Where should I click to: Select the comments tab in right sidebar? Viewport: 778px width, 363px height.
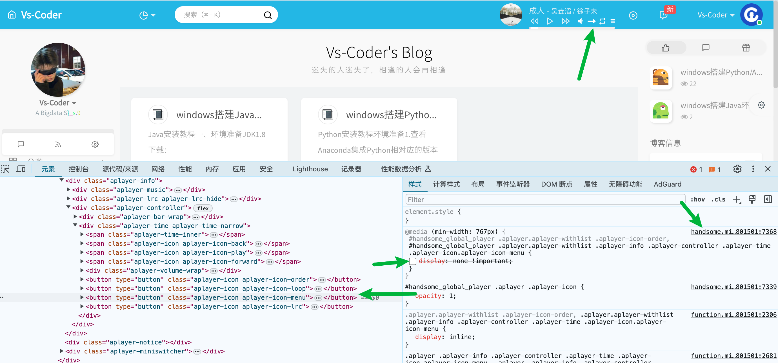706,47
